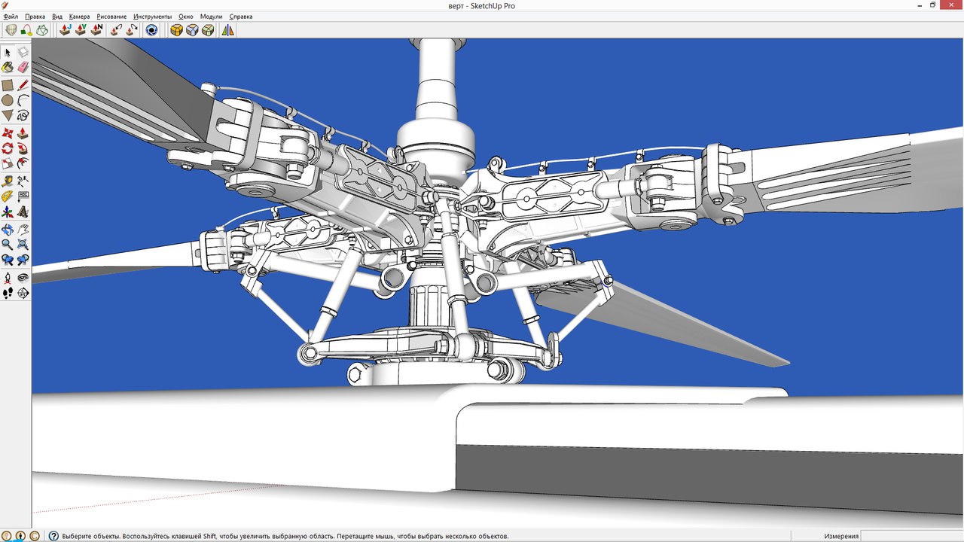The image size is (964, 542).
Task: Click the Normal Push Pull 'N' icon
Action: 96,30
